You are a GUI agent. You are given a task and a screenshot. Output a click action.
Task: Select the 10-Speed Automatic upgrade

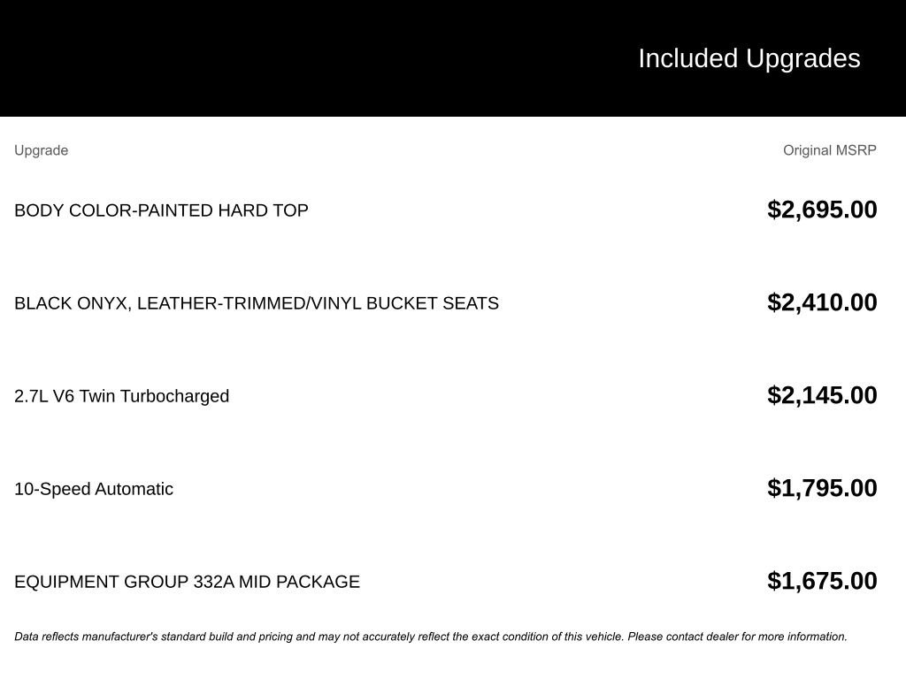[x=94, y=489]
